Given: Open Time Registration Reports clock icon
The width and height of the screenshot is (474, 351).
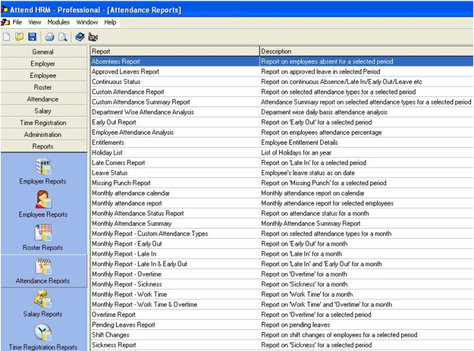Looking at the screenshot, I should pos(42,332).
